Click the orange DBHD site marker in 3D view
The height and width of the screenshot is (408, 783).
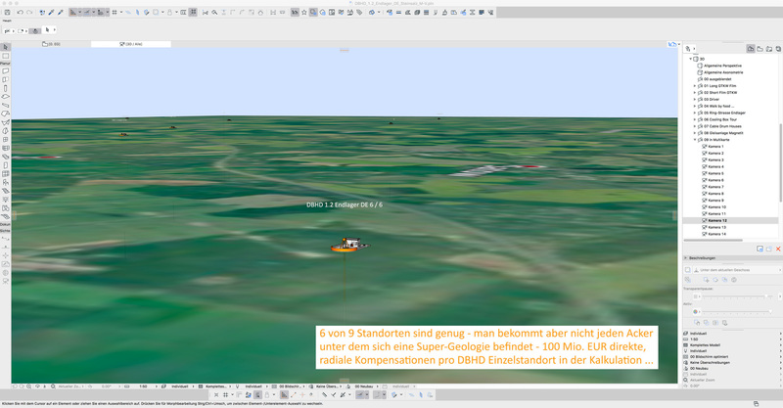pos(348,245)
